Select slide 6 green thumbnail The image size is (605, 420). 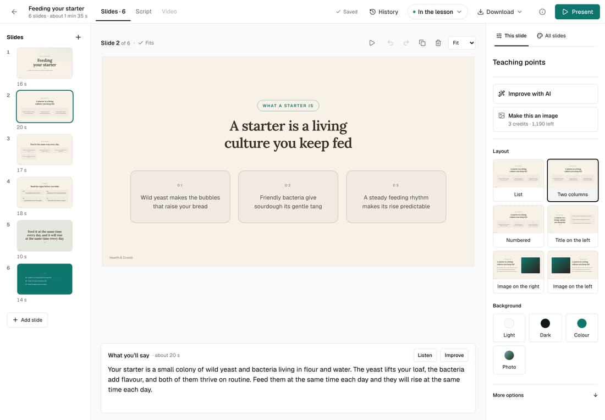(x=45, y=279)
